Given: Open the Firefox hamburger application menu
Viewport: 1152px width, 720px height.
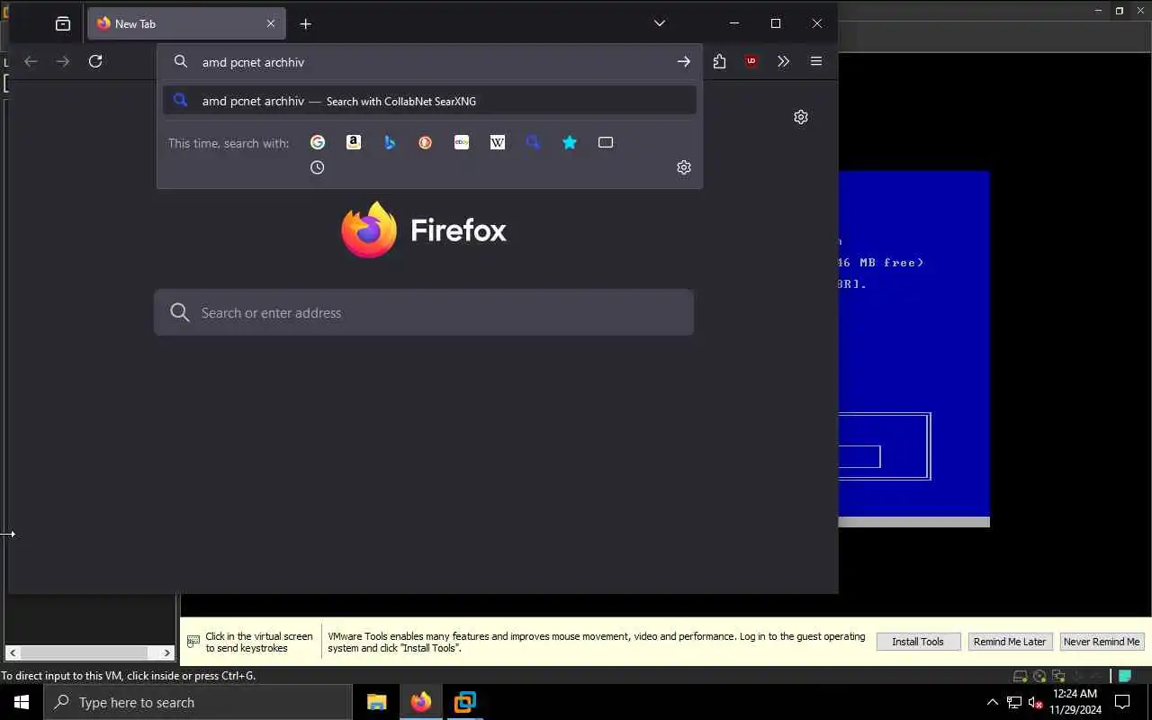Looking at the screenshot, I should (x=816, y=61).
